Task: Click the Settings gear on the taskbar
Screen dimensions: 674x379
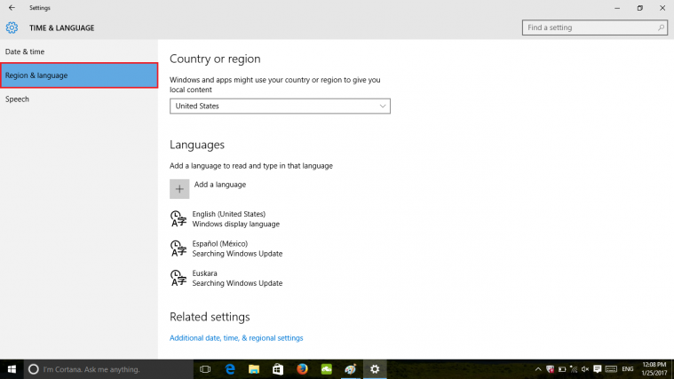Action: (375, 369)
